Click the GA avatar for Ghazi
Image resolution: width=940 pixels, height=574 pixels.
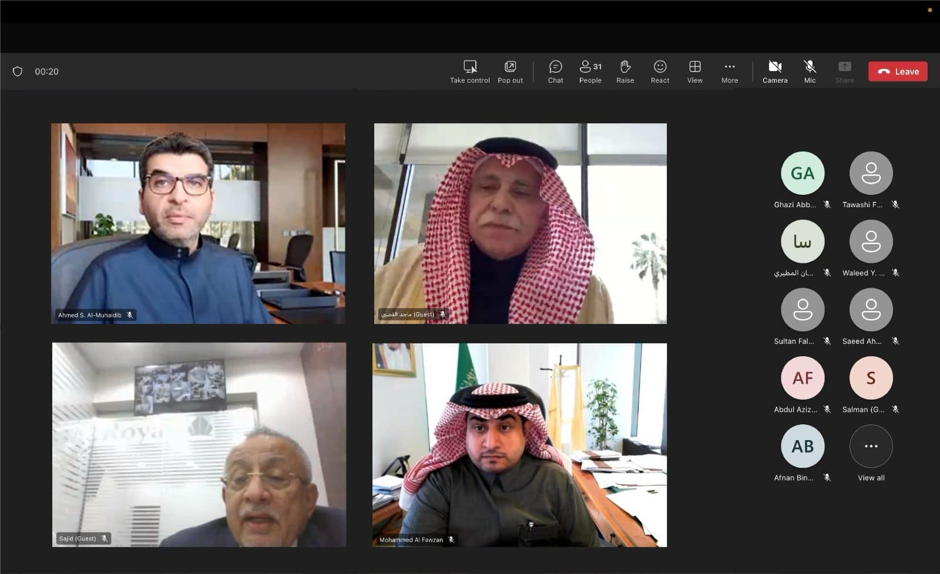point(802,173)
